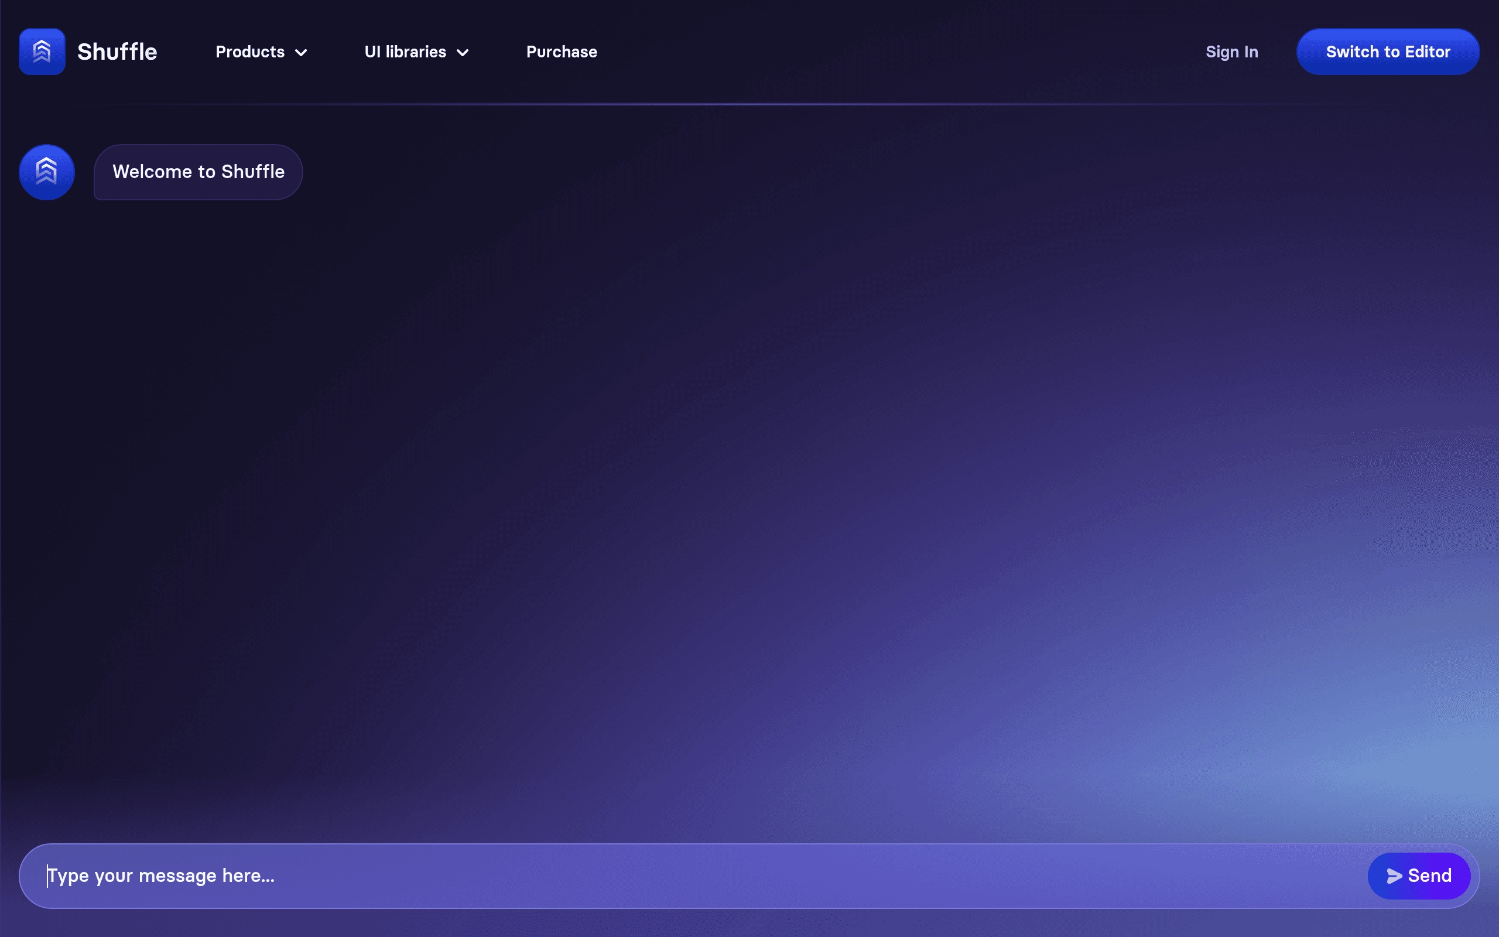This screenshot has width=1499, height=937.
Task: Expand the UI libraries dropdown menu
Action: point(416,52)
